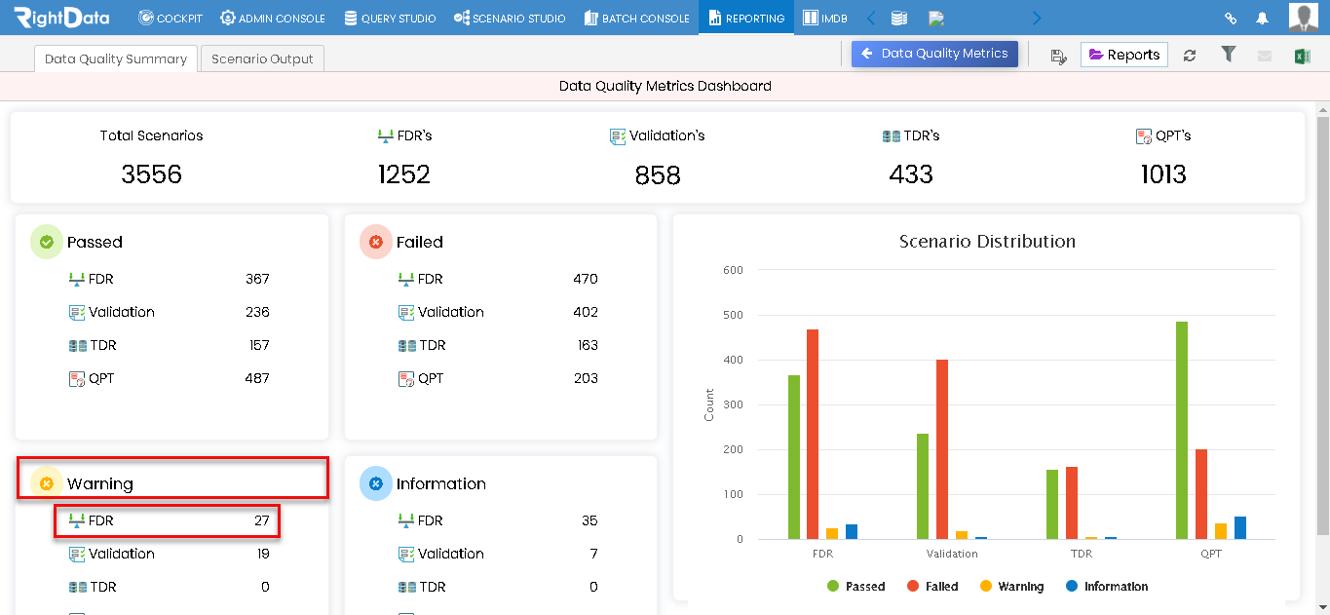
Task: Click the save report icon
Action: click(1058, 57)
